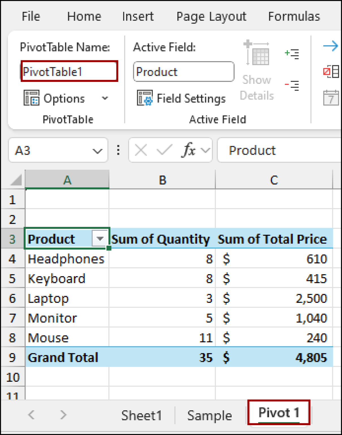Select the Grand Total cell in row 9
Screen dimensions: 342x435
point(63,357)
